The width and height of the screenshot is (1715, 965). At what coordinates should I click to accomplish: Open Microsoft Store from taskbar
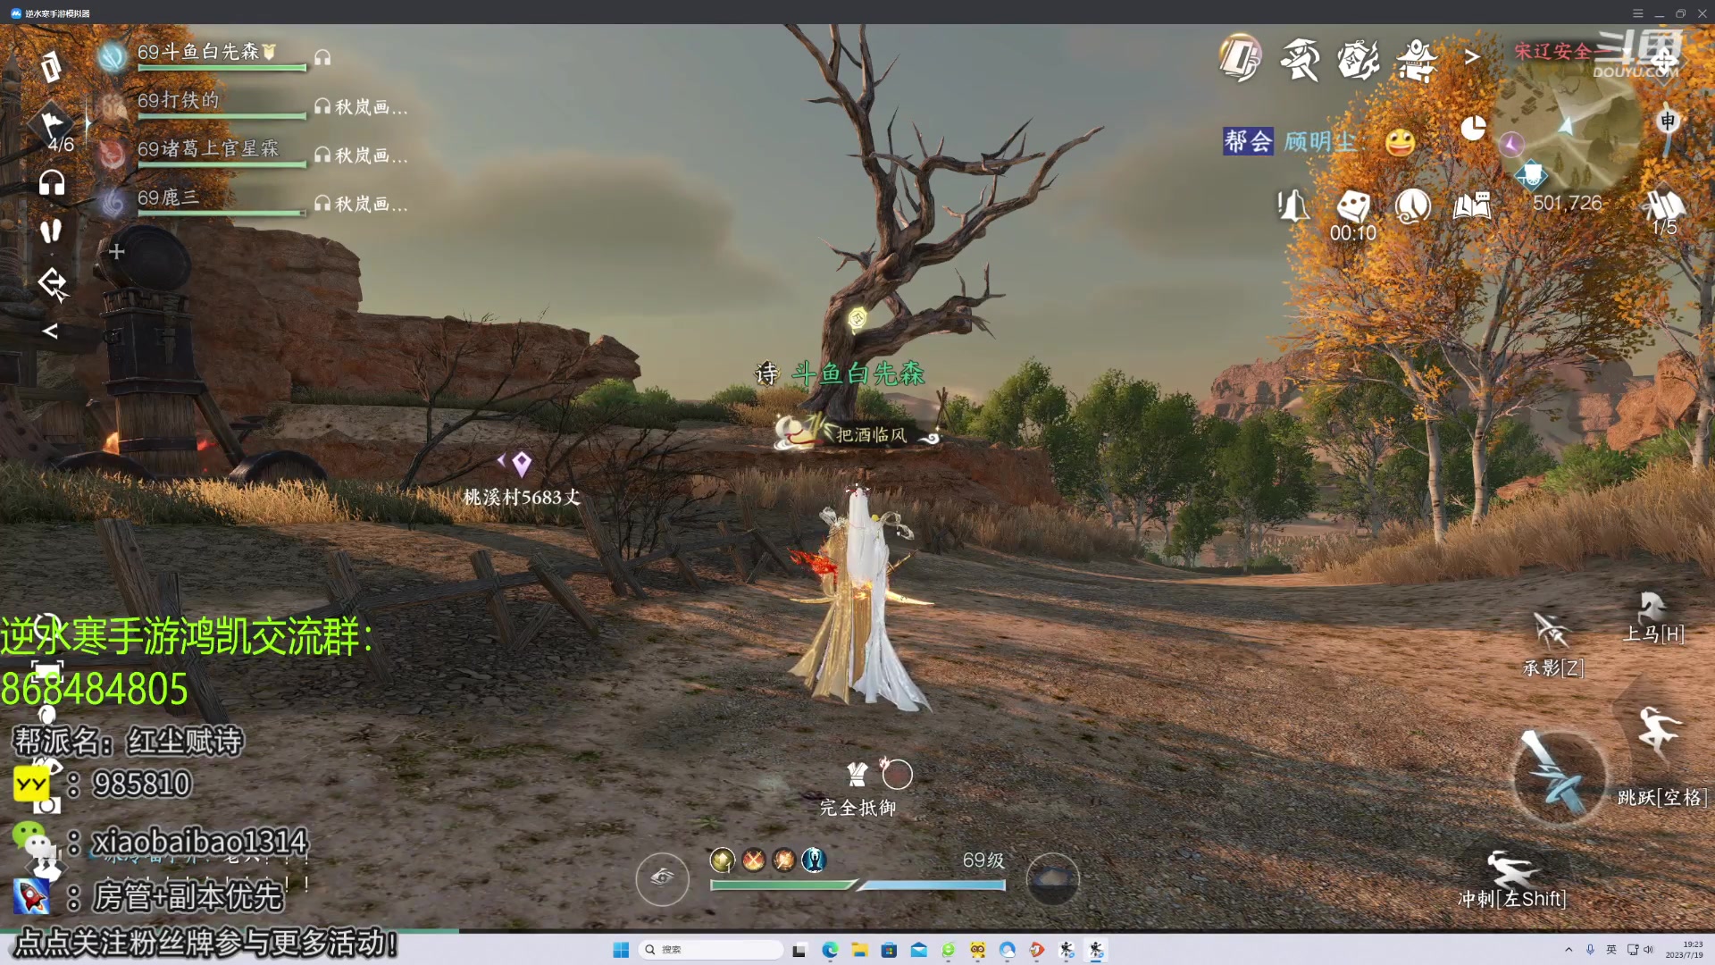889,950
